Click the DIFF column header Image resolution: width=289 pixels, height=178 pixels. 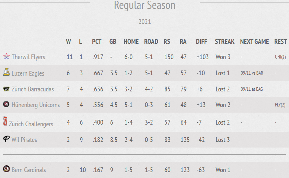[201, 41]
